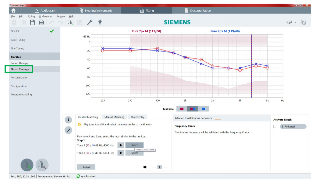The width and height of the screenshot is (315, 183).
Task: Adjust the tone volume slider
Action: click(160, 167)
